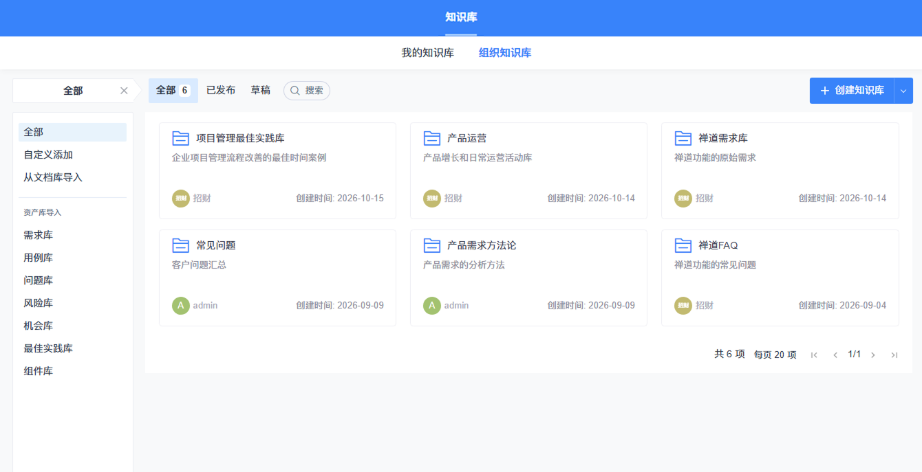
Task: Click description 产品增长和日常运营活动库
Action: coord(478,157)
